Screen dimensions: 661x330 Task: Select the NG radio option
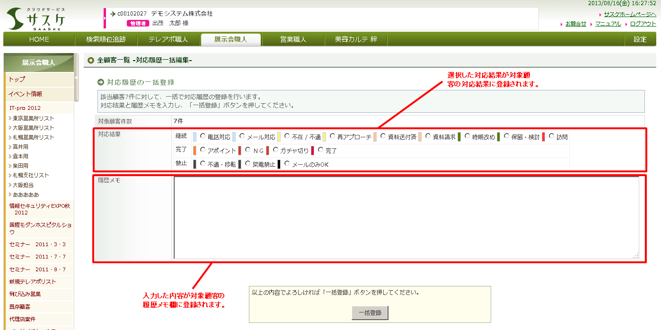coord(248,150)
